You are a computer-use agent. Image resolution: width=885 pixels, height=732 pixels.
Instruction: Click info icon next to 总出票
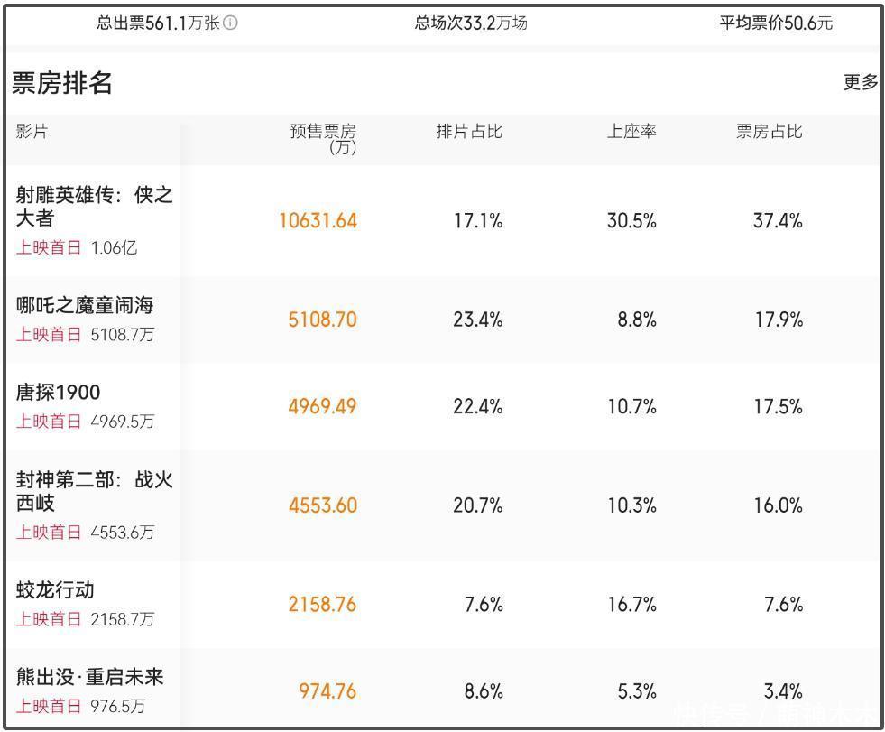tap(231, 23)
